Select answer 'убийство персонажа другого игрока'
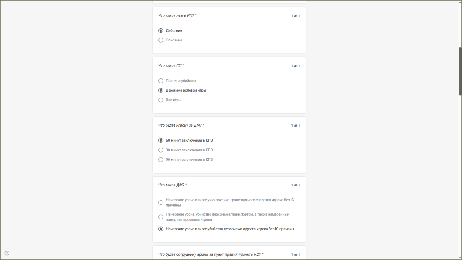 161,229
